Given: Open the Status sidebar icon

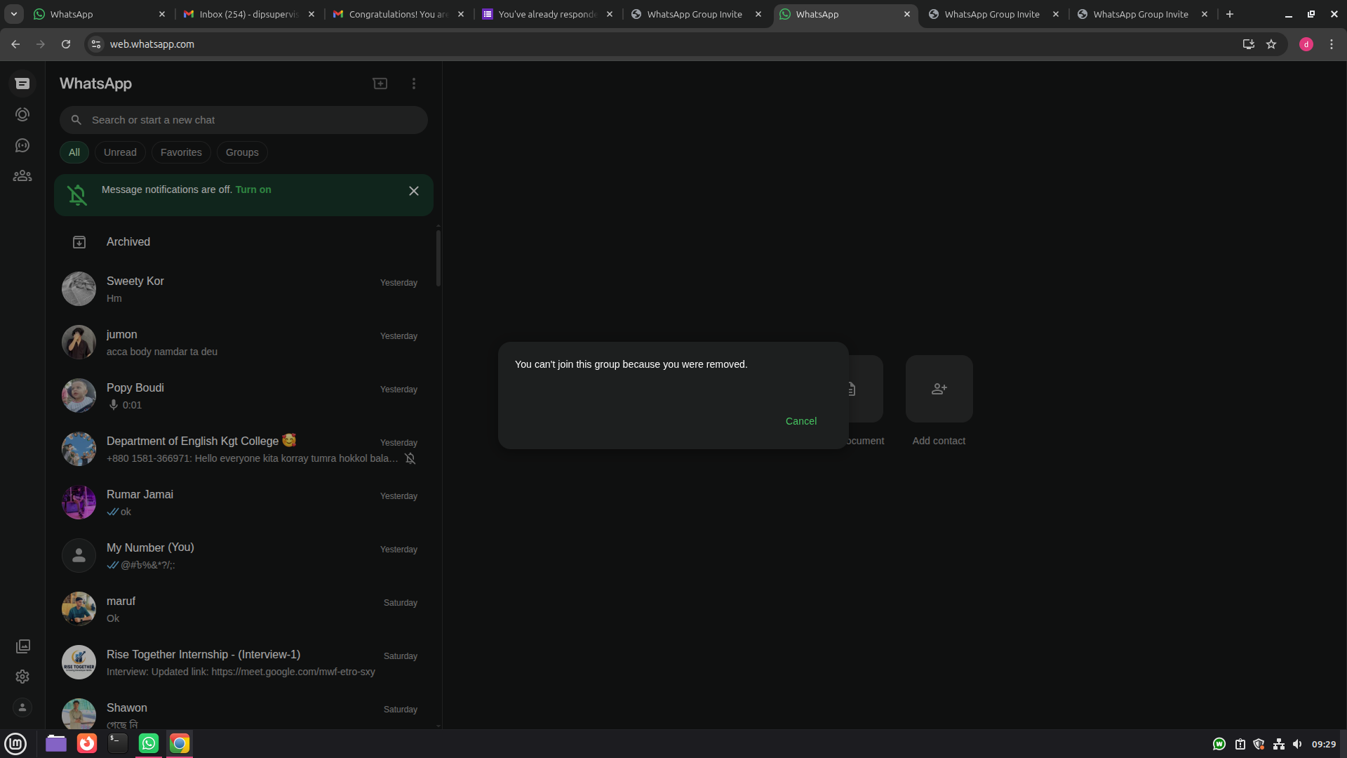Looking at the screenshot, I should point(22,114).
